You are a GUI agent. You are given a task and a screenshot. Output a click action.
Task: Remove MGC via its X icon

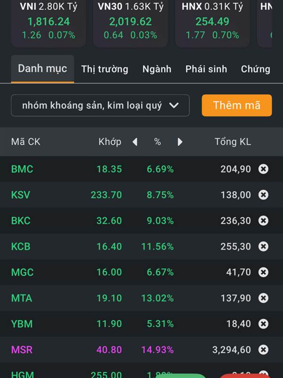tap(263, 272)
